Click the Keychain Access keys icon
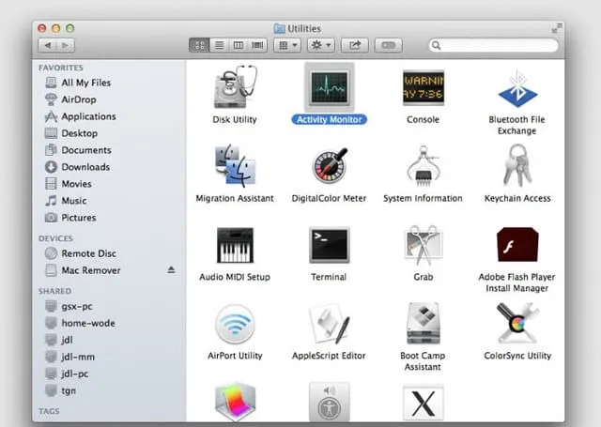 click(517, 165)
